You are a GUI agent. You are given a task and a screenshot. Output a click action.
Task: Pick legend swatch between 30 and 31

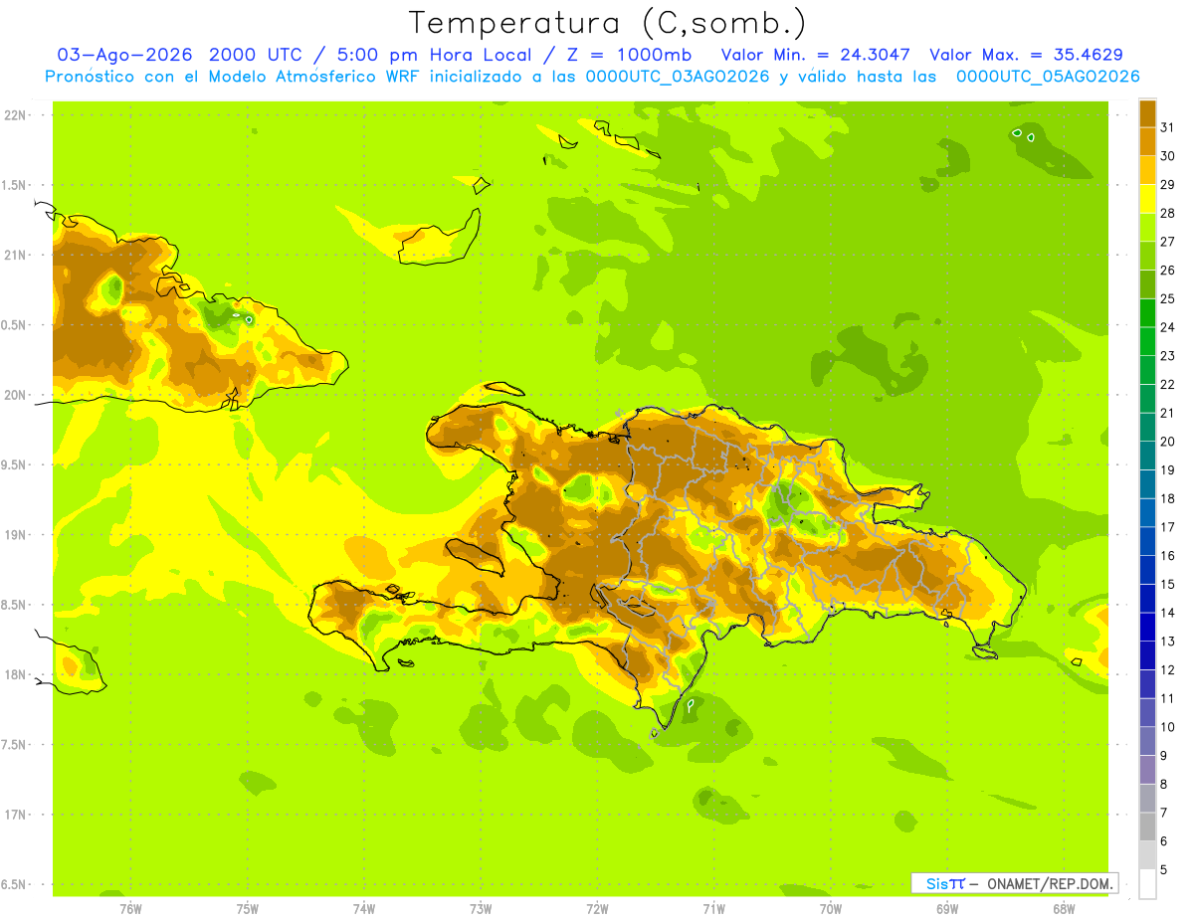point(1147,141)
